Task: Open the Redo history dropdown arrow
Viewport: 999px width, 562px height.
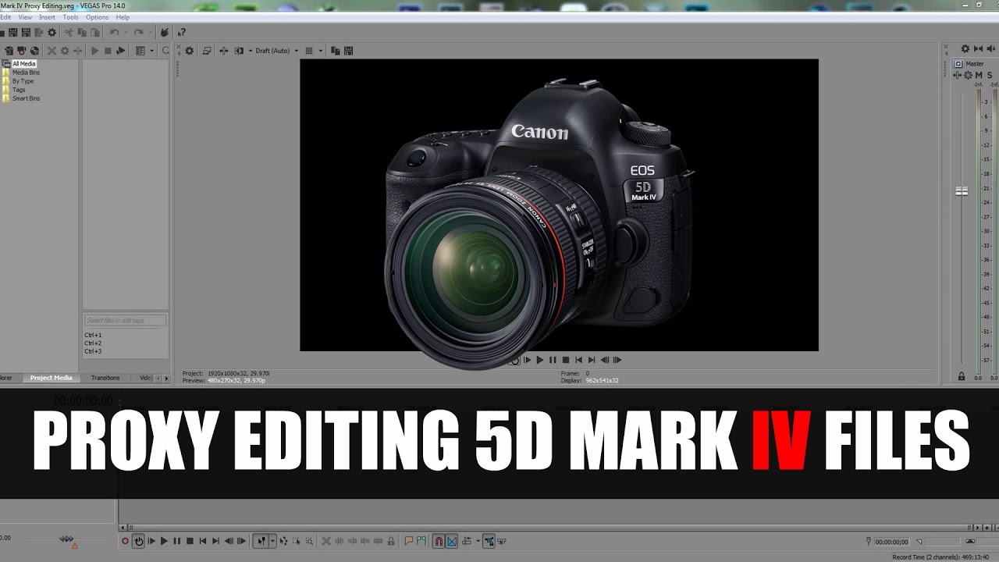Action: click(x=150, y=33)
